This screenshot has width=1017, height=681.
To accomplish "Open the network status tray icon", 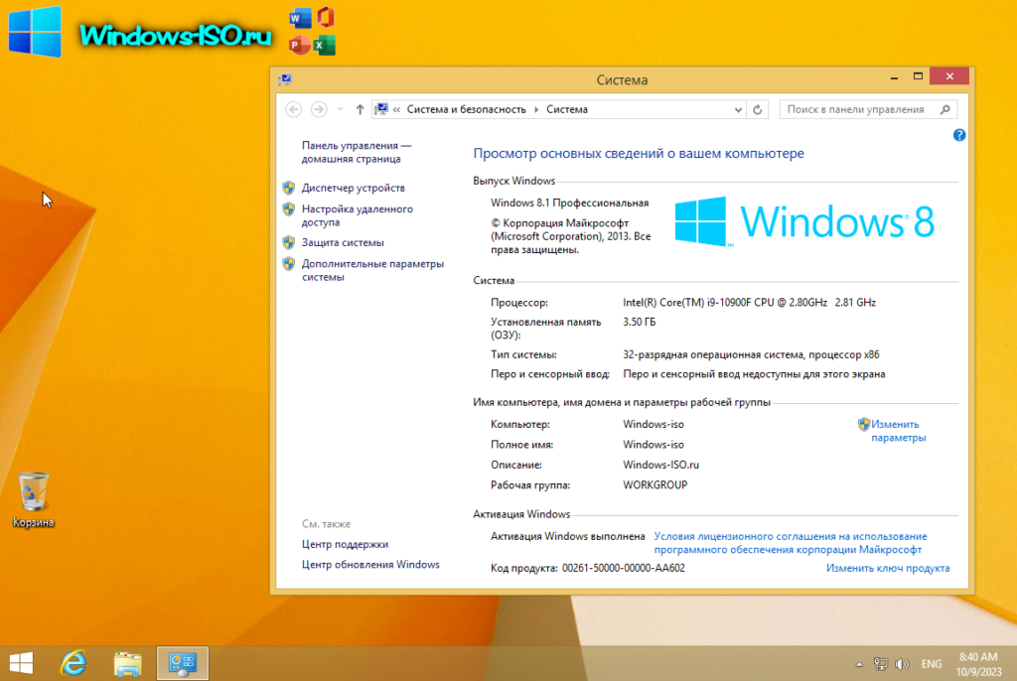I will (880, 663).
